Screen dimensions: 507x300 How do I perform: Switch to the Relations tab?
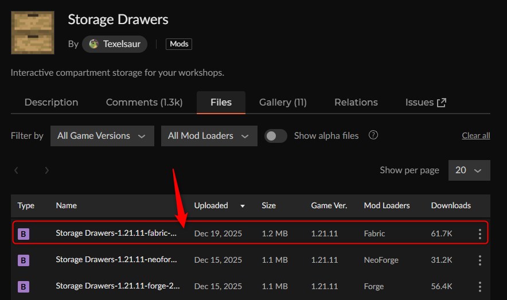pos(356,103)
